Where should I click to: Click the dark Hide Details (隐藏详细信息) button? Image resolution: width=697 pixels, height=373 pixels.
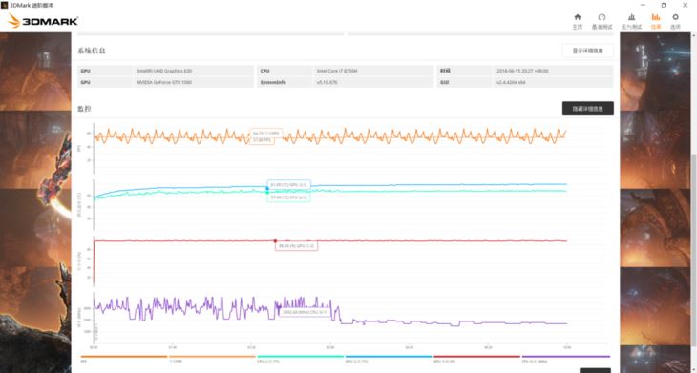[587, 109]
